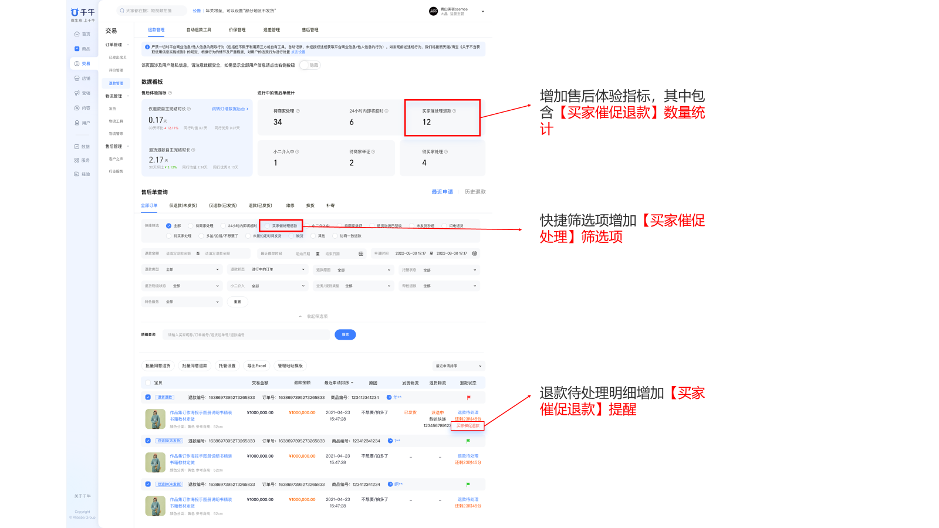
Task: Open the 退款状态 dropdown showing 进行中的订单
Action: 278,270
